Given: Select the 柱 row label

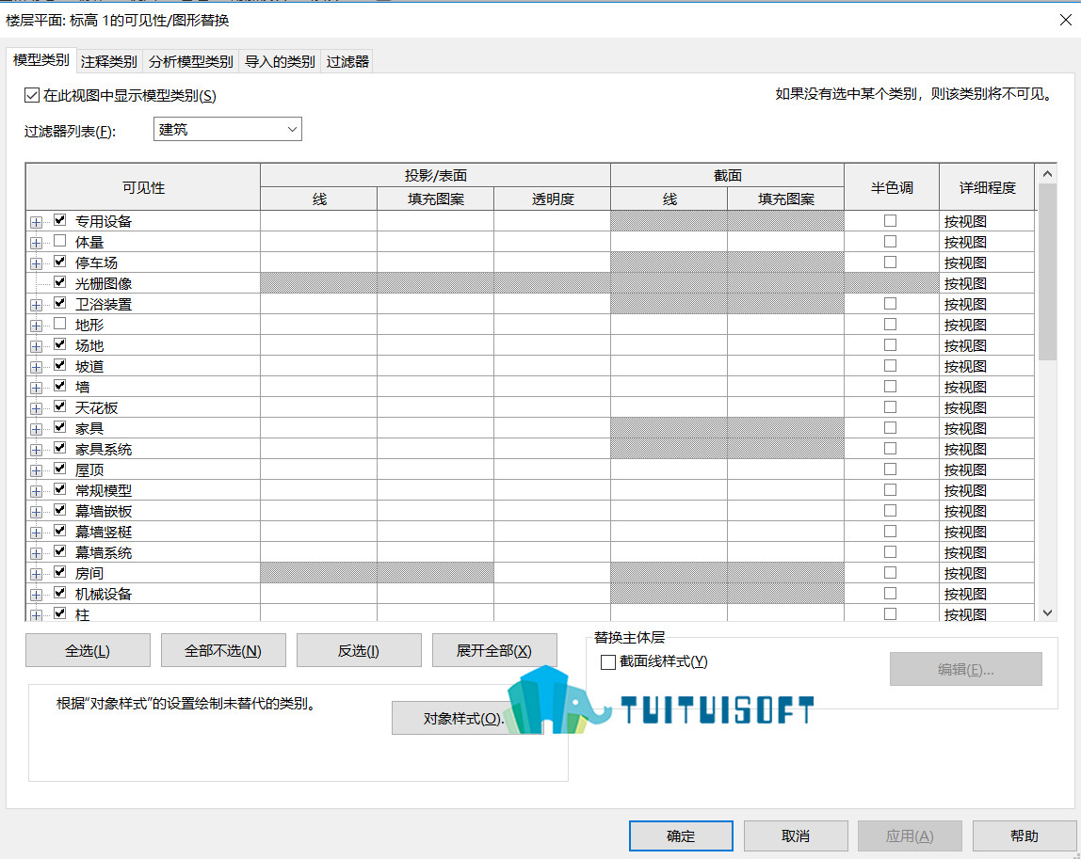Looking at the screenshot, I should point(82,614).
